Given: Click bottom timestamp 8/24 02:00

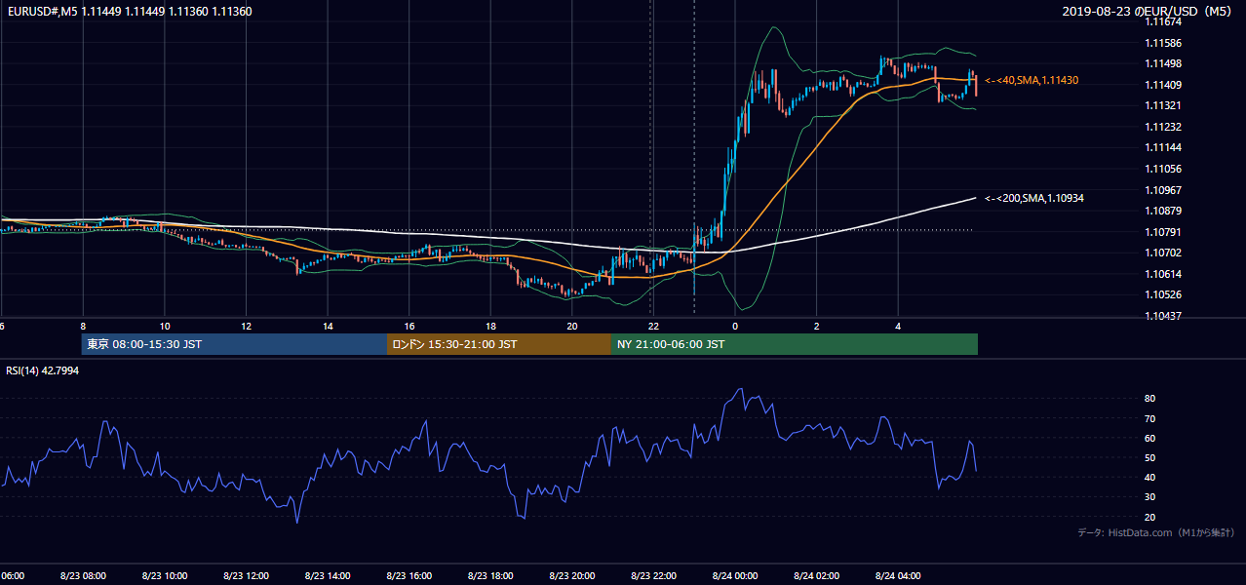Looking at the screenshot, I should click(x=817, y=576).
